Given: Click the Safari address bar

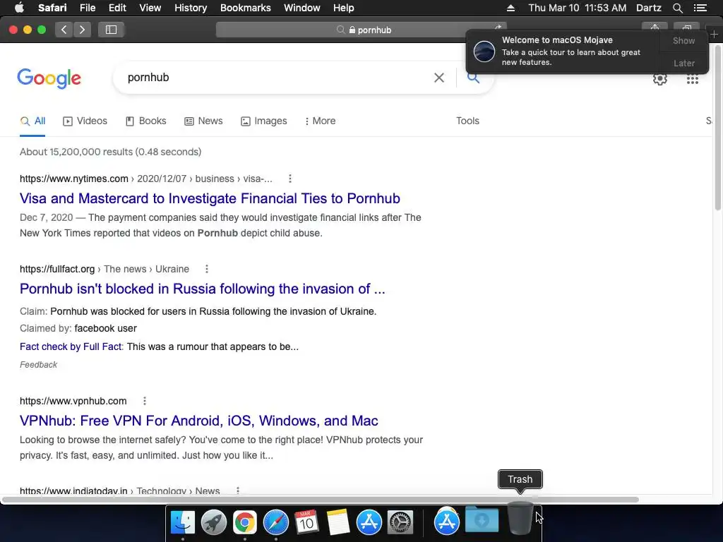Looking at the screenshot, I should [361, 30].
